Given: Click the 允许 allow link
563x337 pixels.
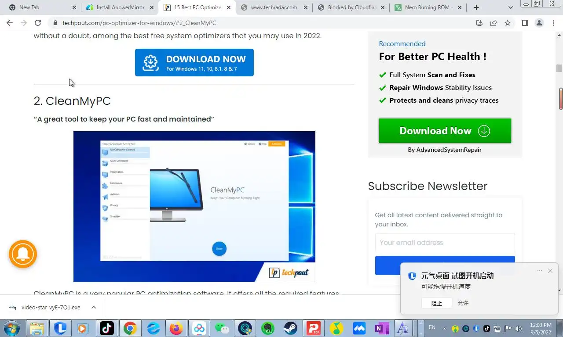Looking at the screenshot, I should pos(463,303).
